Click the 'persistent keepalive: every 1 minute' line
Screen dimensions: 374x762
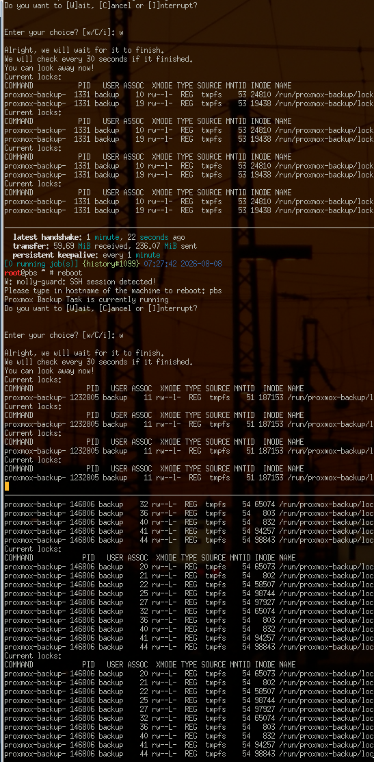point(86,255)
